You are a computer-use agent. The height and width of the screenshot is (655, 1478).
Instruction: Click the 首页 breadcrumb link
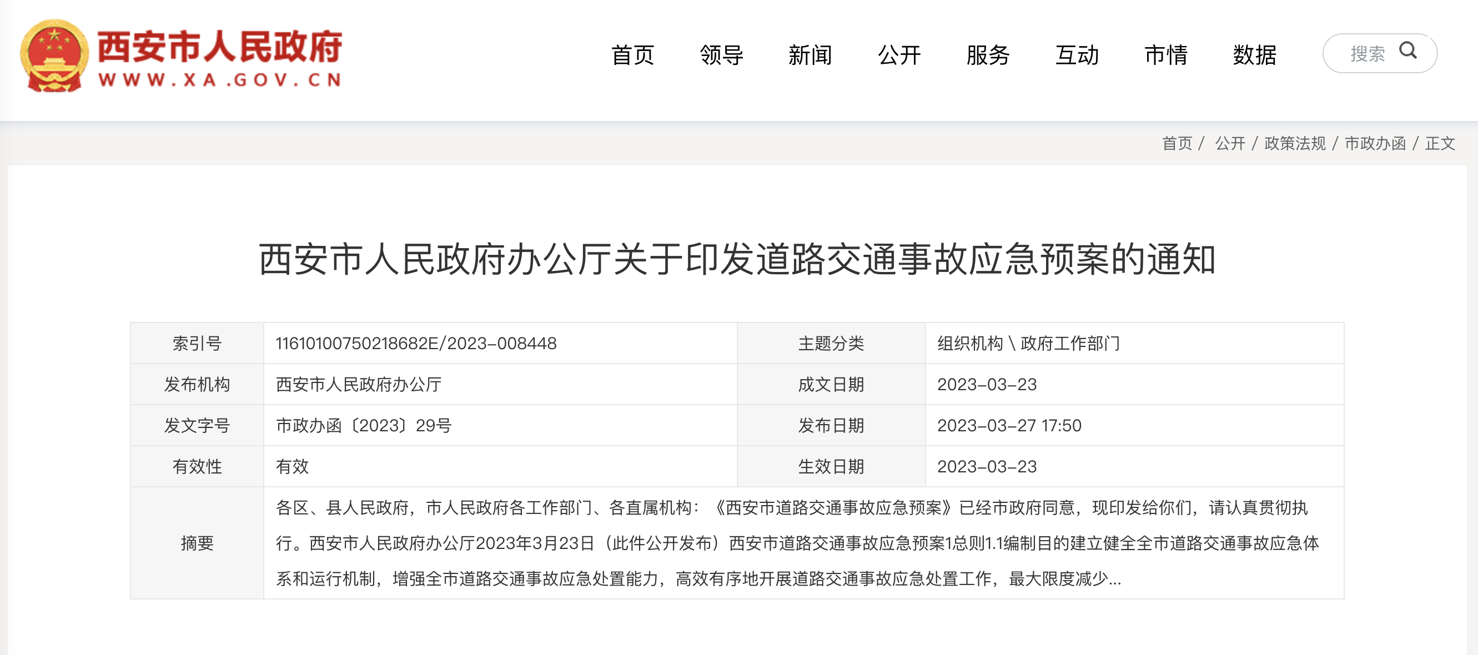click(1177, 143)
